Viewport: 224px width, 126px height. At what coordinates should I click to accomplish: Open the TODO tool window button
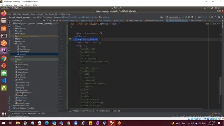click(42, 114)
